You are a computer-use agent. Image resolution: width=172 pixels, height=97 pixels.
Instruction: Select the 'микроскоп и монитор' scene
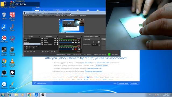[30, 46]
